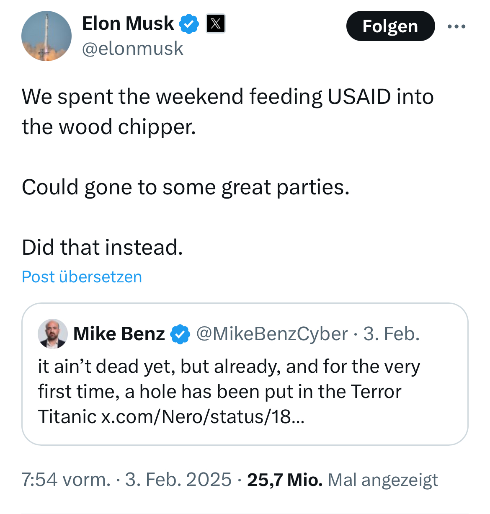This screenshot has width=490, height=514.
Task: Click the quoted post's '3. Feb.' date
Action: pyautogui.click(x=391, y=334)
